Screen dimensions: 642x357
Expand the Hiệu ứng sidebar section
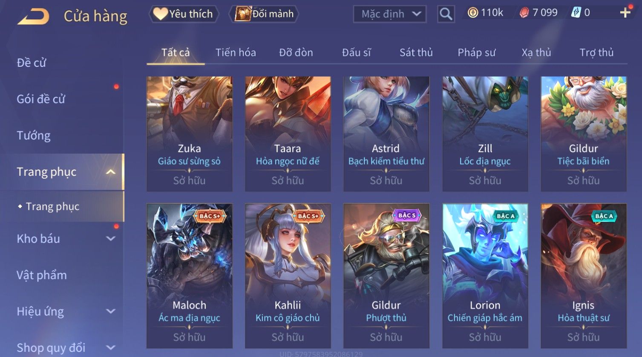[x=111, y=311]
